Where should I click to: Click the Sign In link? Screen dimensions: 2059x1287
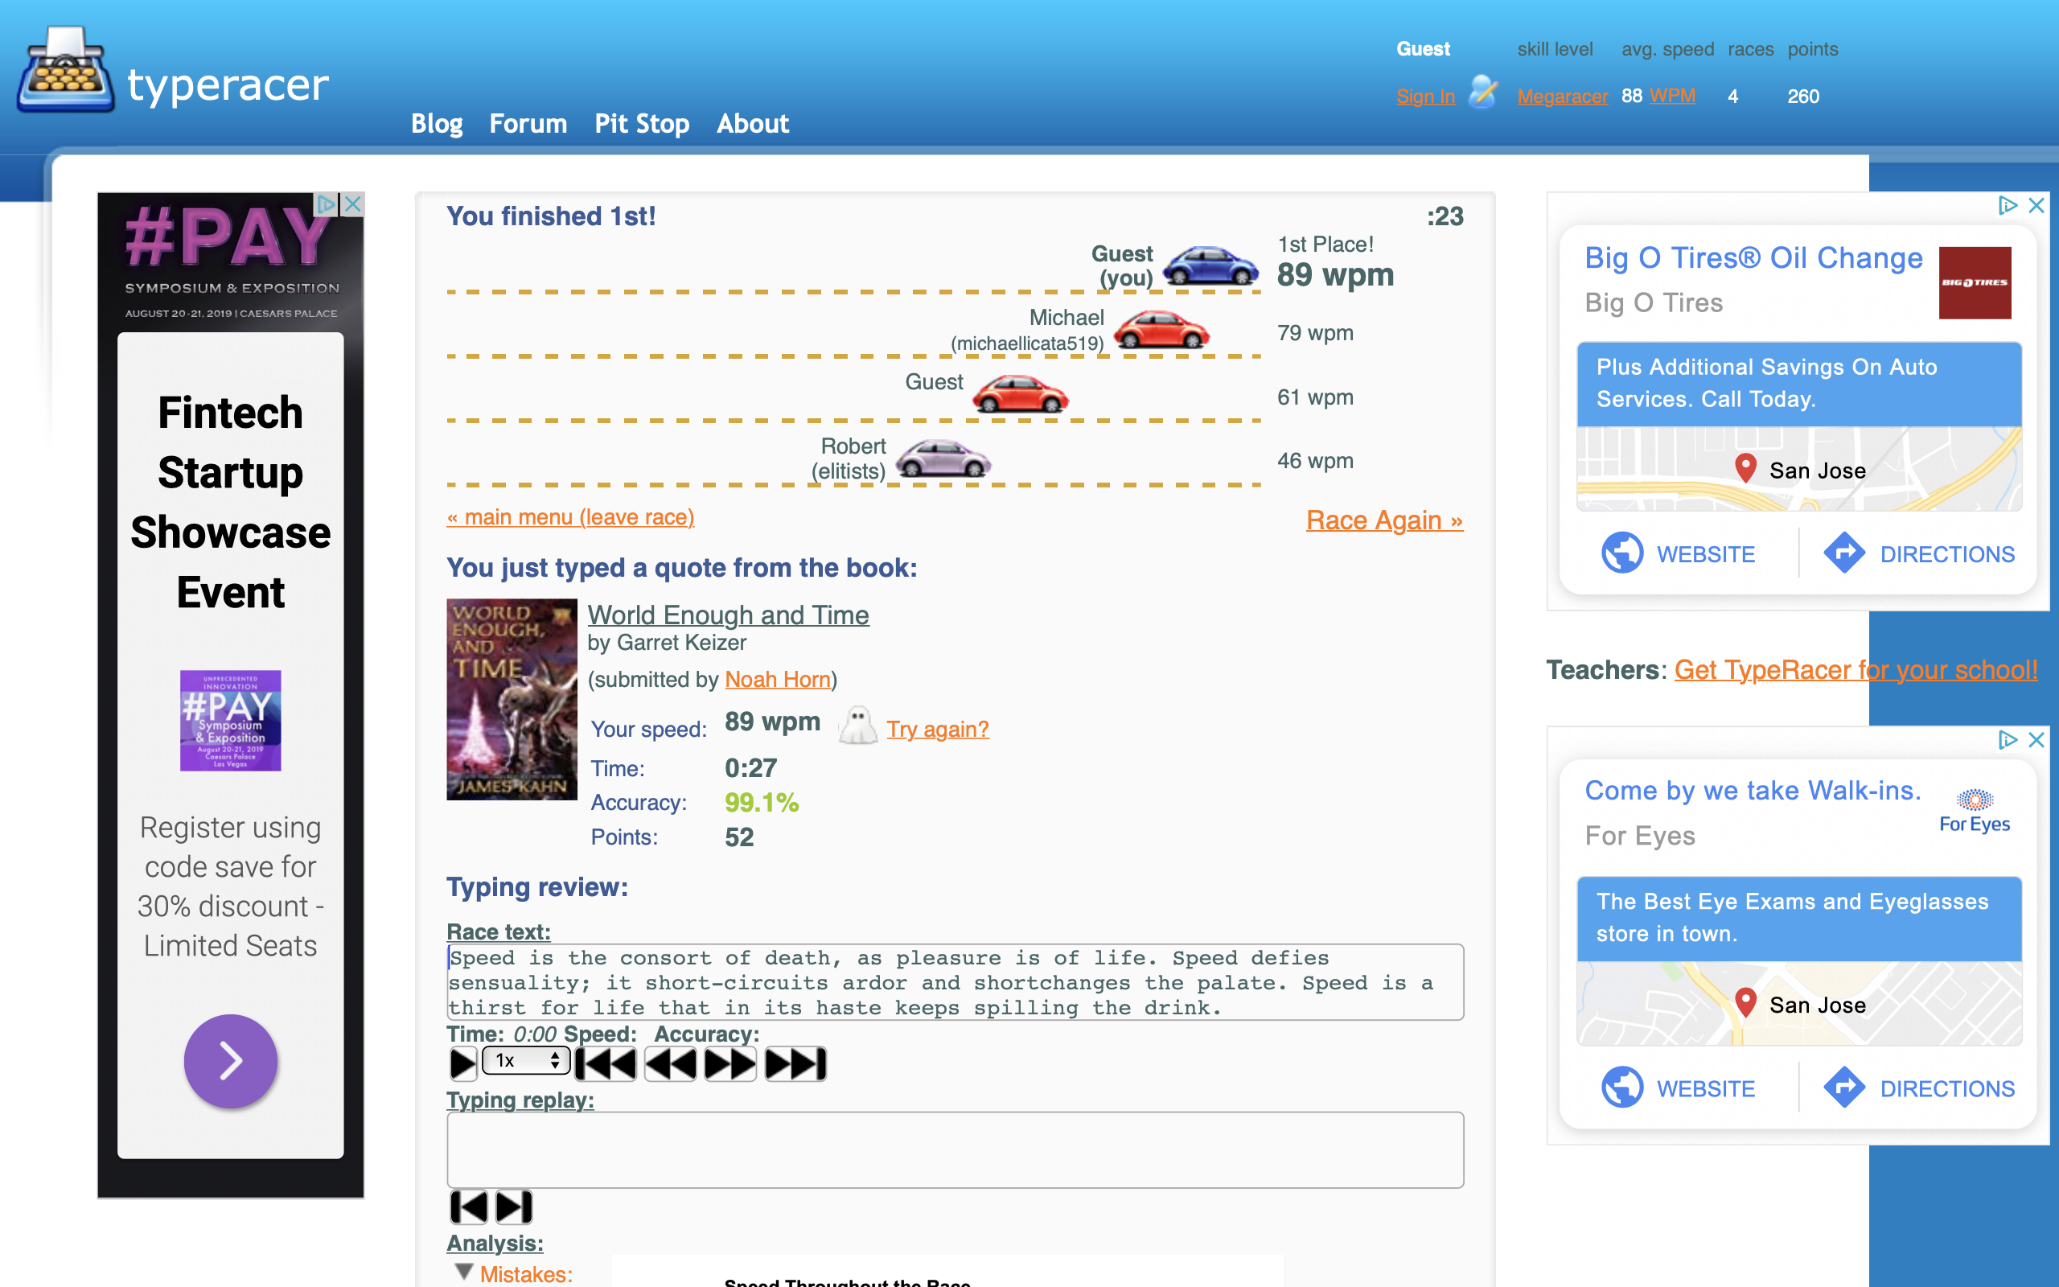coord(1425,97)
